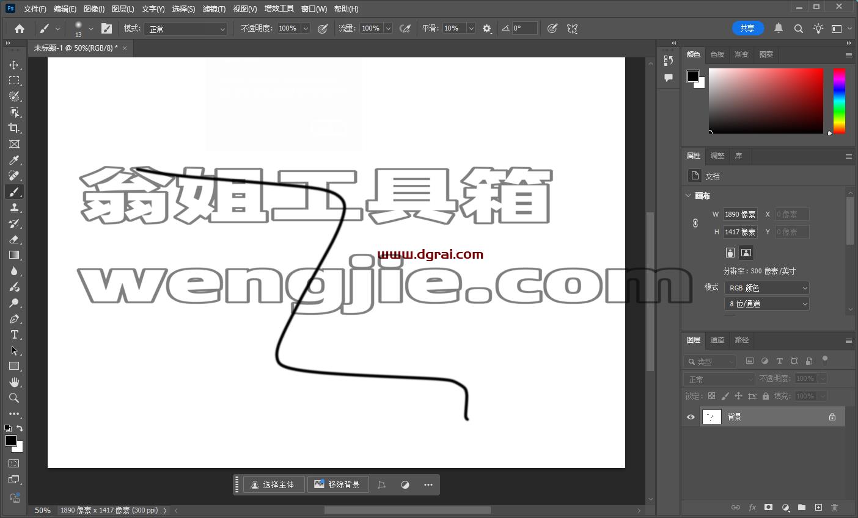
Task: Toggle the width-height link constraint
Action: coord(695,223)
